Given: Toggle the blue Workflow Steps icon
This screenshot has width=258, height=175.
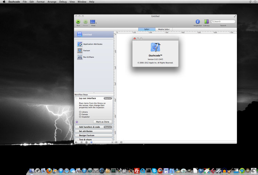Looking at the screenshot, I should pos(91,142).
